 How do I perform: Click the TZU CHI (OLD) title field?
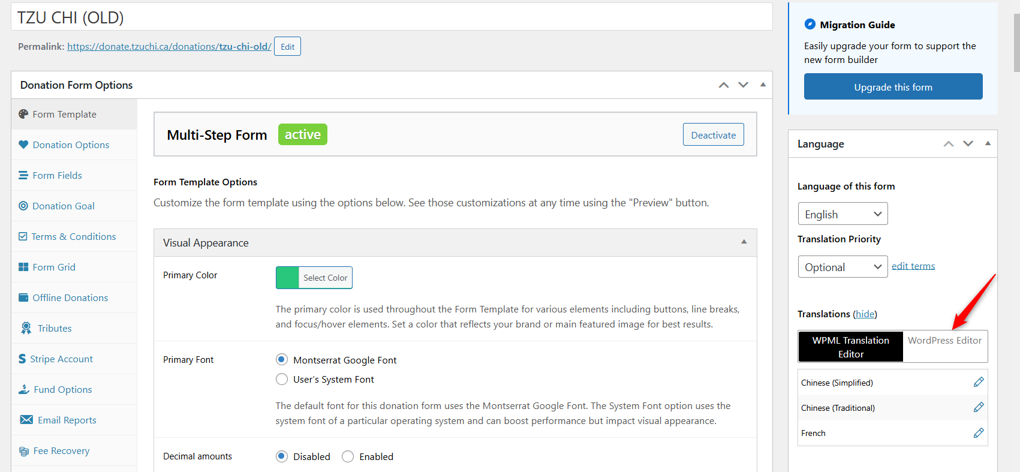391,17
